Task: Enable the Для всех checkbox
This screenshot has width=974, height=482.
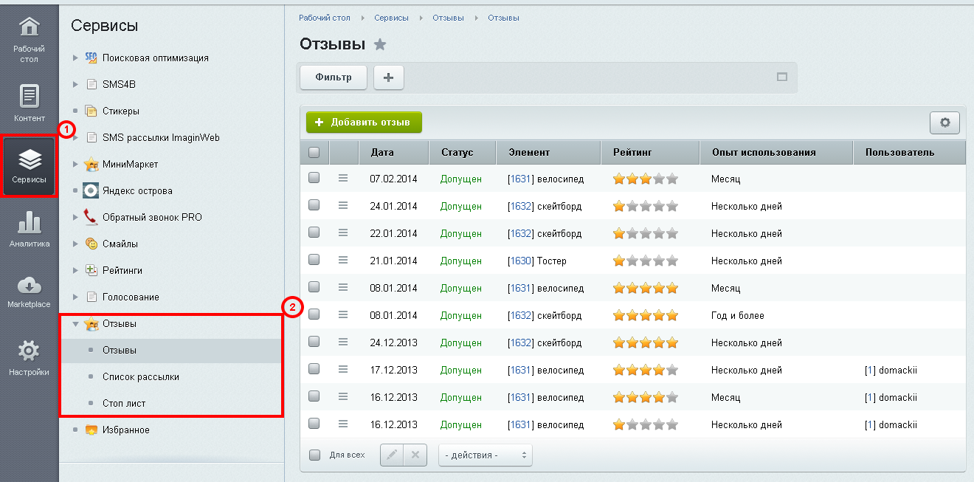Action: click(314, 455)
